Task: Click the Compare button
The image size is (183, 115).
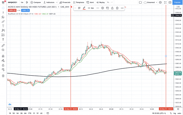Action: 36,2
